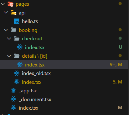Select the booking folder label
Screen dimensions: 129x115
pyautogui.click(x=28, y=30)
